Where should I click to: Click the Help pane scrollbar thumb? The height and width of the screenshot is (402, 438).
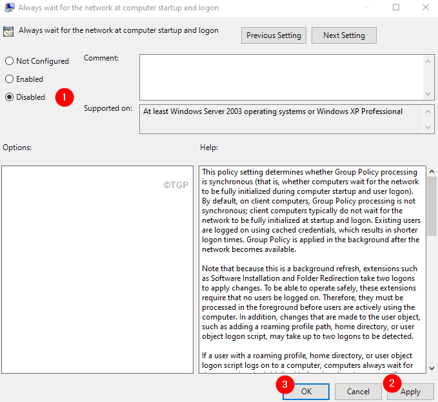point(432,206)
